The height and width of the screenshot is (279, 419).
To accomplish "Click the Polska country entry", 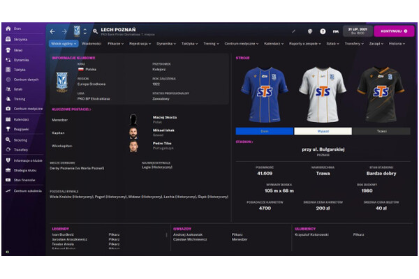I will (x=87, y=70).
